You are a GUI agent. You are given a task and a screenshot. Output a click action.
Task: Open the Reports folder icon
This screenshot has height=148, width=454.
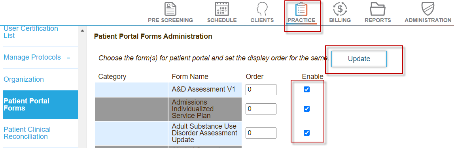378,9
